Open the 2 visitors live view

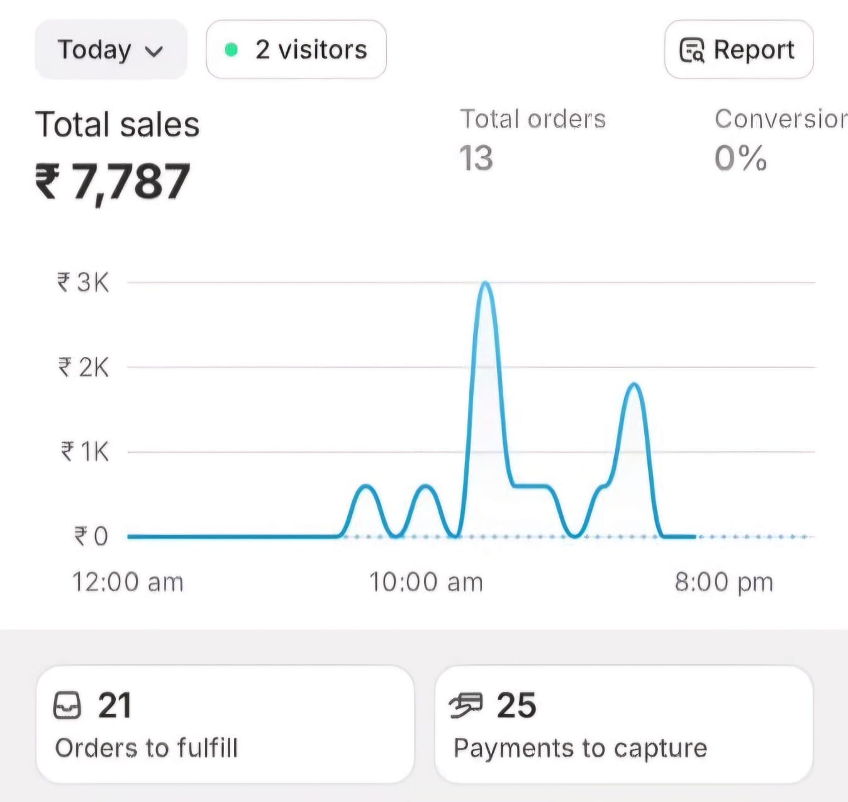(x=296, y=50)
